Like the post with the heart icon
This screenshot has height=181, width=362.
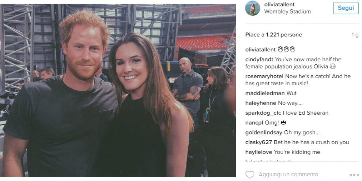250,175
